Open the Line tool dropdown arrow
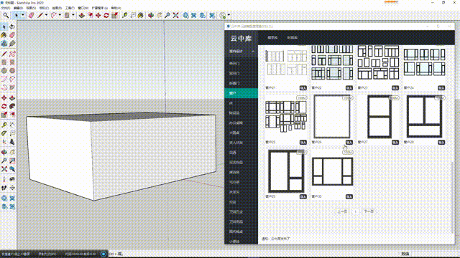The width and height of the screenshot is (460, 258). pos(46,15)
